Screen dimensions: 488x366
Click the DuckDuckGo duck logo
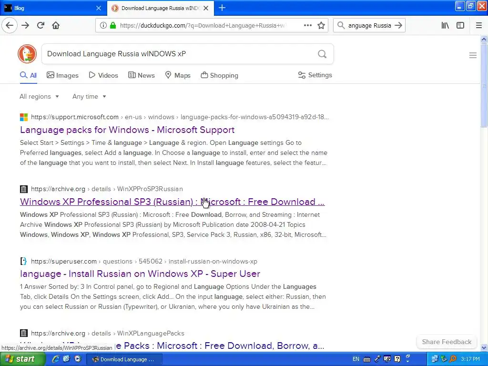(27, 54)
